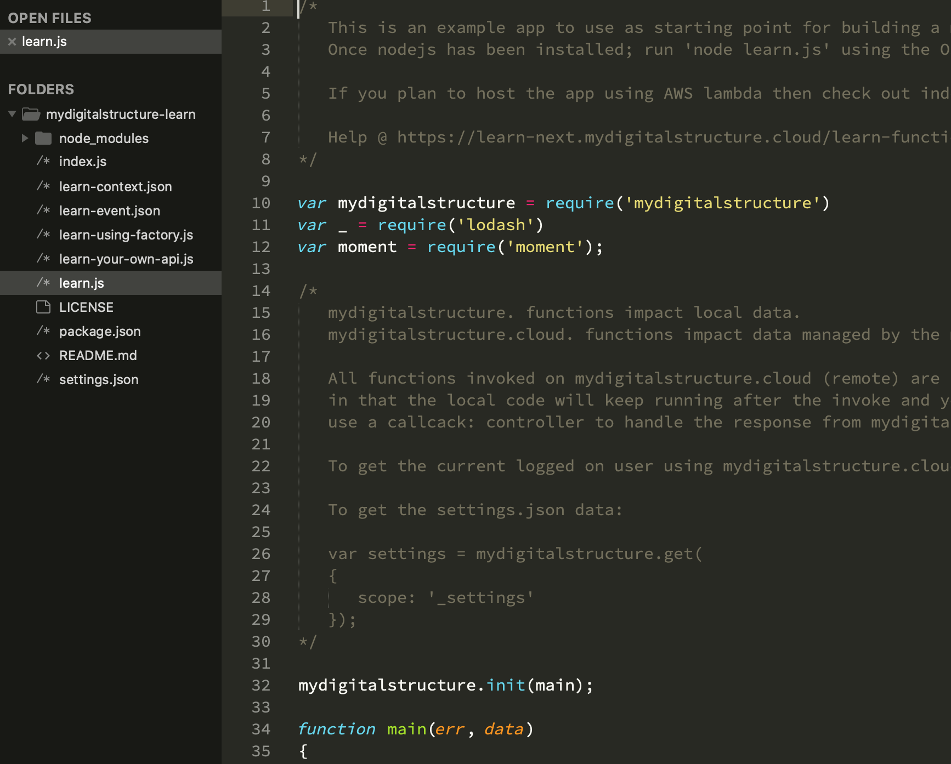951x764 pixels.
Task: Click the icon beside learn-context.json
Action: 43,186
